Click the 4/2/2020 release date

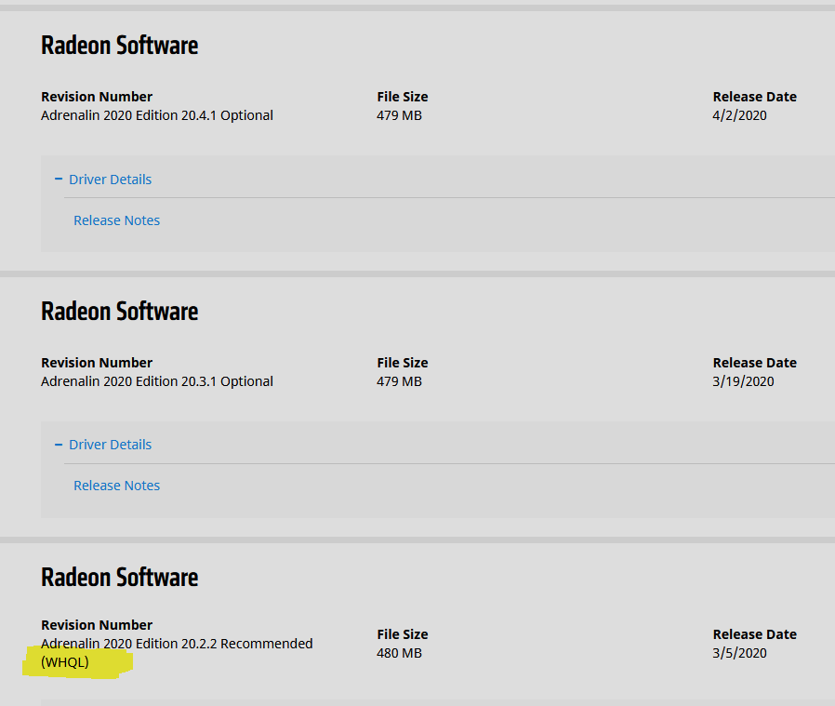pyautogui.click(x=739, y=115)
